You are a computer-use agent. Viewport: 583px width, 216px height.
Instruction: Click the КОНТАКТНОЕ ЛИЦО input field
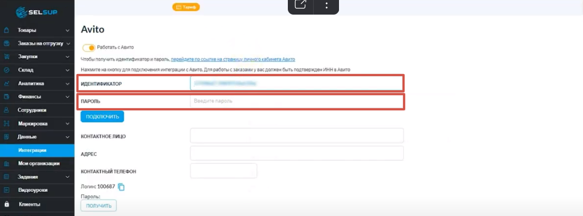297,135
